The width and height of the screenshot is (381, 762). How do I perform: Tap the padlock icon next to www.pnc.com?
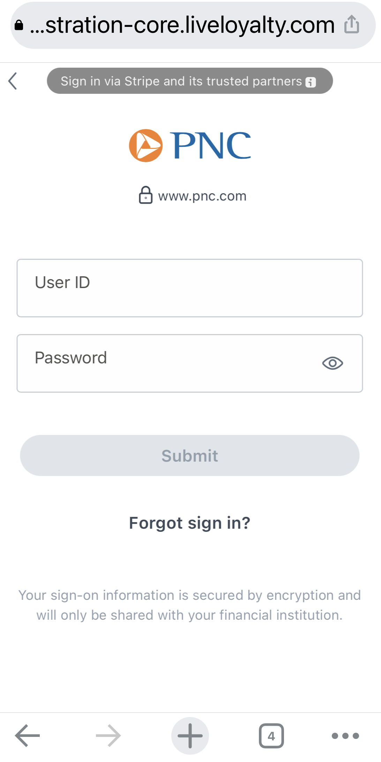pyautogui.click(x=145, y=195)
